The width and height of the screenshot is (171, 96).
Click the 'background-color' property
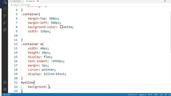pos(42,27)
